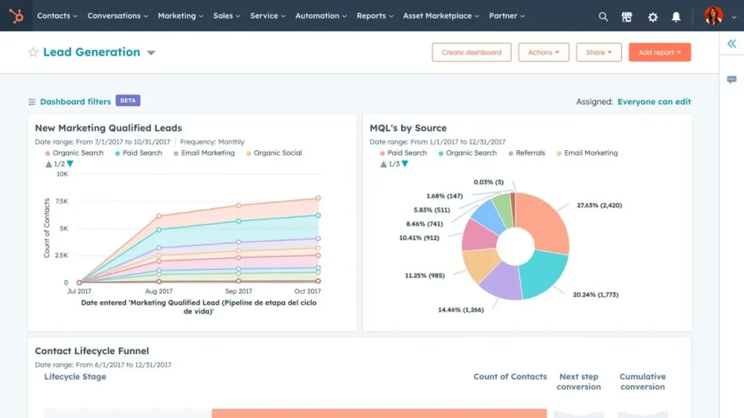Click the user profile avatar
The image size is (744, 418).
point(713,16)
